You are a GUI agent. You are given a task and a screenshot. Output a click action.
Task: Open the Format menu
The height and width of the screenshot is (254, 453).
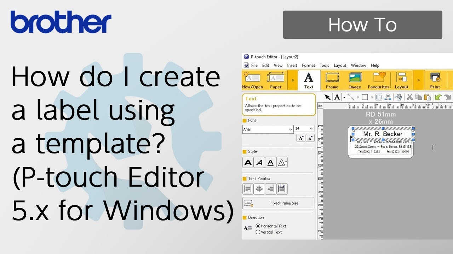[x=308, y=65]
